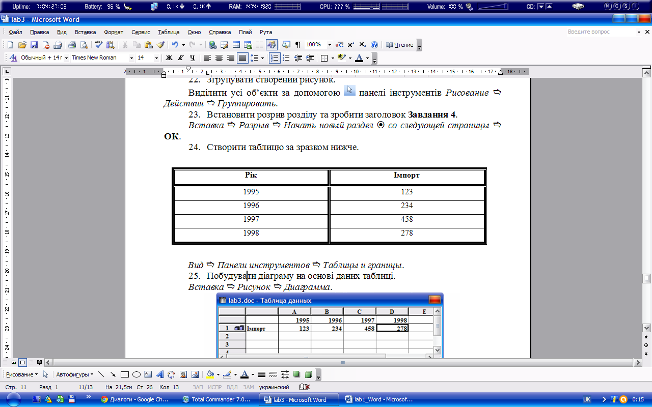Open the Рисование drawing menu
This screenshot has height=407, width=652.
pos(21,374)
